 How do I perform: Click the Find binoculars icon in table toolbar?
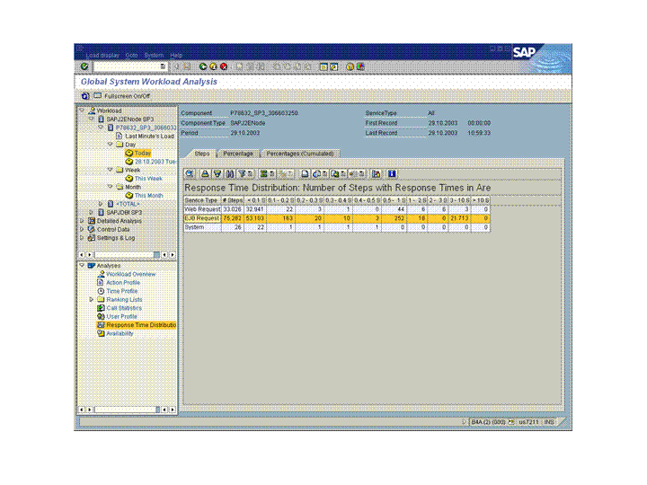230,173
